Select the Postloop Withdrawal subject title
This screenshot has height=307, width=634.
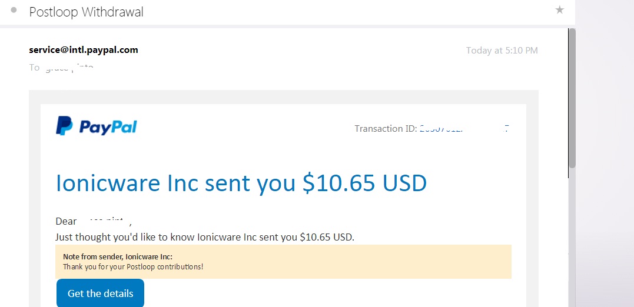[x=86, y=12]
